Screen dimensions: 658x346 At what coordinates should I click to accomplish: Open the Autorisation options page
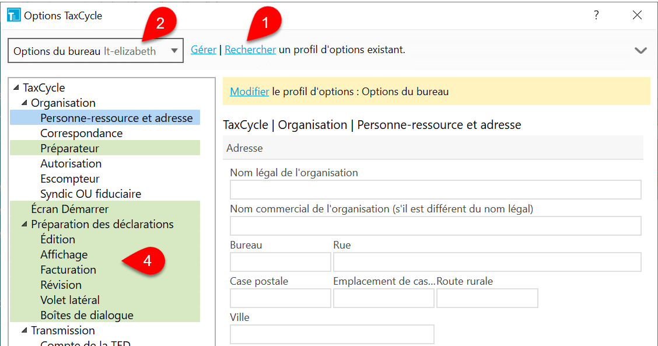(x=71, y=163)
